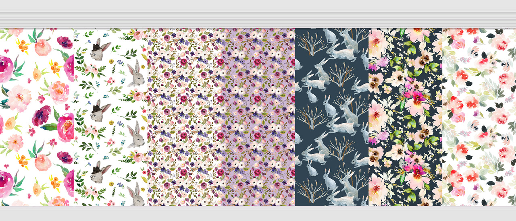Choose the dark navy blush floral pattern

[406, 117]
